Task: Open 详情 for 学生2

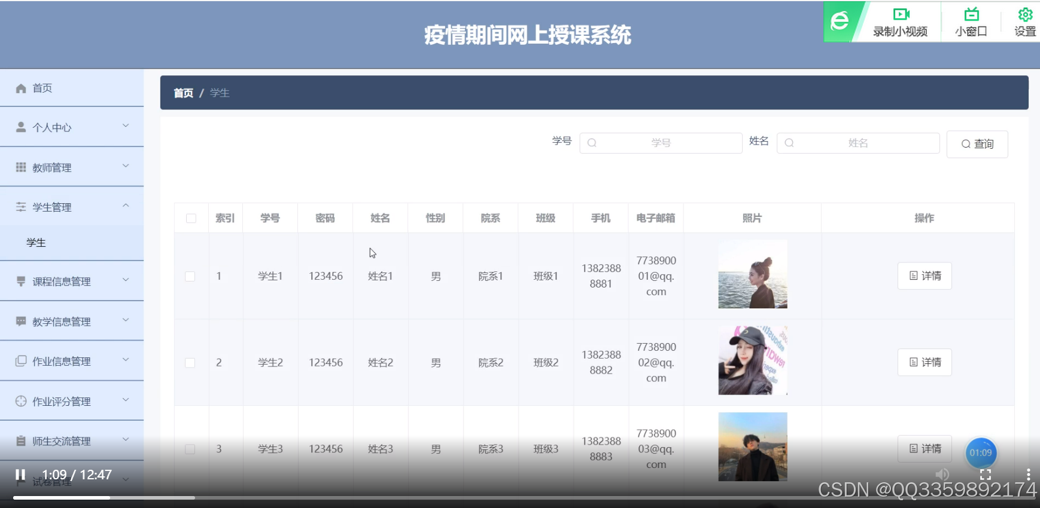Action: (925, 362)
